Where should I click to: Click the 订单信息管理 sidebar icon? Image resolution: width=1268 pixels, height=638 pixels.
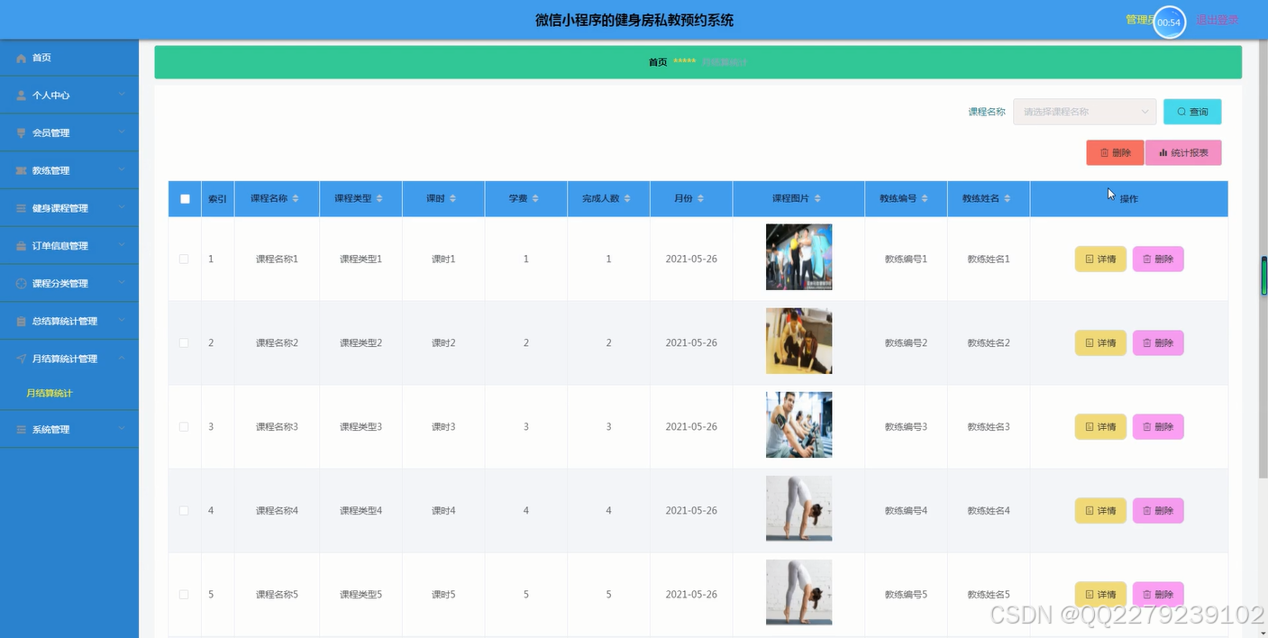(22, 244)
